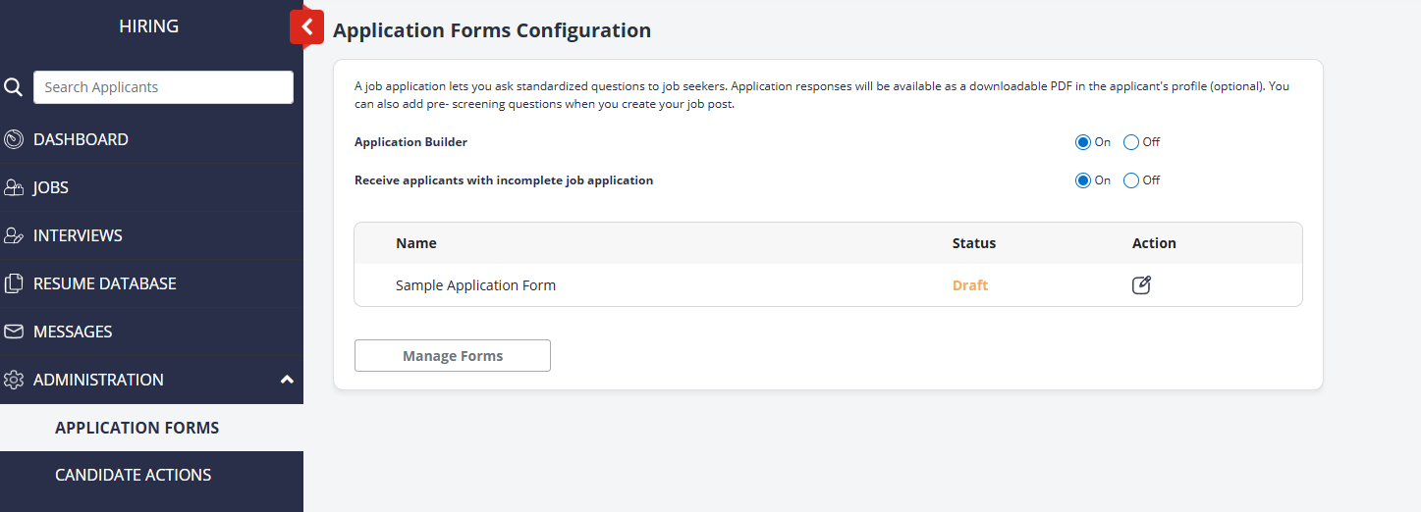Go to Candidate Actions submenu
Viewport: 1421px width, 512px height.
pyautogui.click(x=133, y=475)
